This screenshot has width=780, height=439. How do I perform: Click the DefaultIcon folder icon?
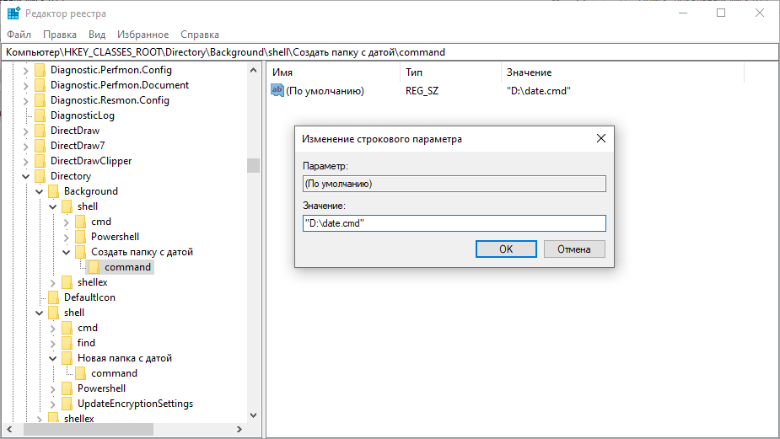click(x=54, y=297)
